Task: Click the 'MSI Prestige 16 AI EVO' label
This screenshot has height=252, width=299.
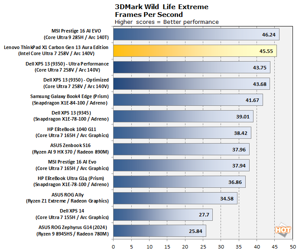Action: click(x=76, y=31)
